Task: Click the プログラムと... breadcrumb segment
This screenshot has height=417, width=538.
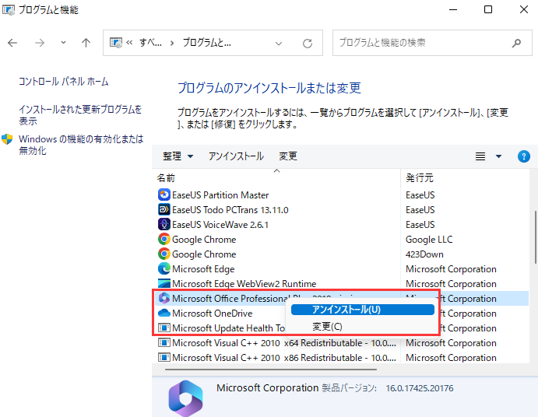Action: (207, 43)
